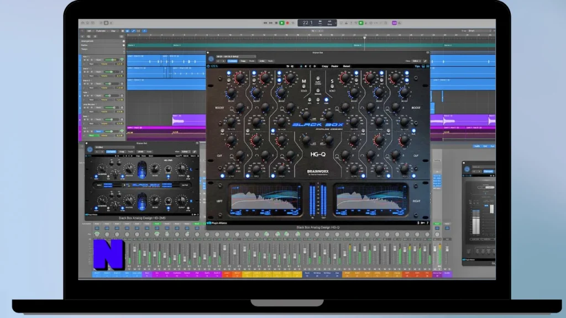Toggle the M Solo button on HG-Q
Screen dimensions: 566x318
(303, 87)
